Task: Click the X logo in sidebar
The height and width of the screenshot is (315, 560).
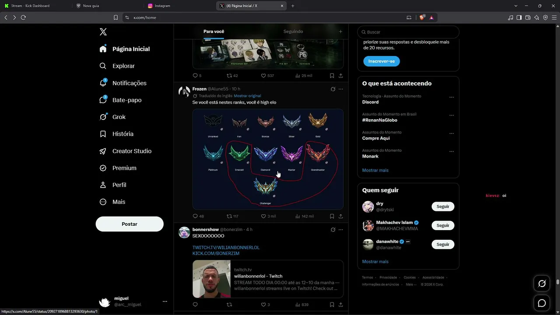Action: (x=103, y=32)
